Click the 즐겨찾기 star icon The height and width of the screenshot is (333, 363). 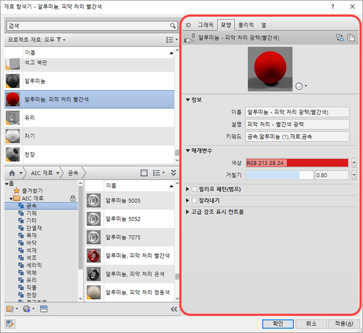[x=16, y=191]
